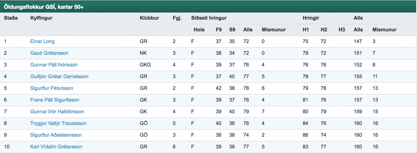
Task: Click the F9 column header
Action: pos(219,30)
